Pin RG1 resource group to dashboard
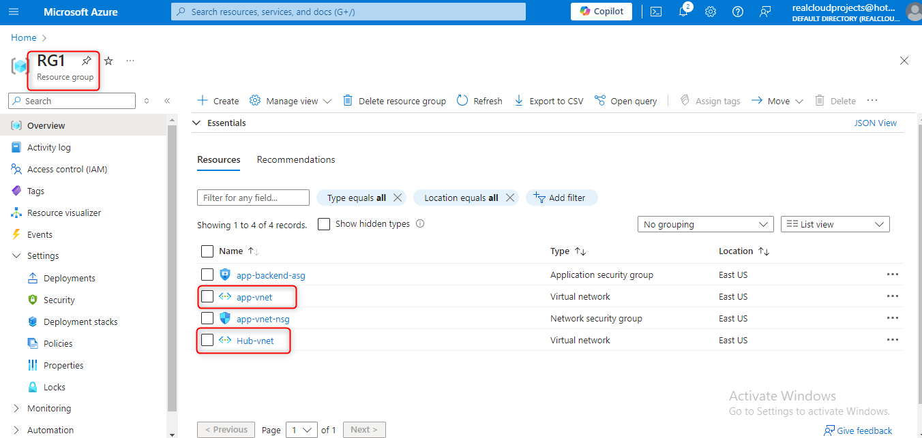922x438 pixels. [x=87, y=61]
